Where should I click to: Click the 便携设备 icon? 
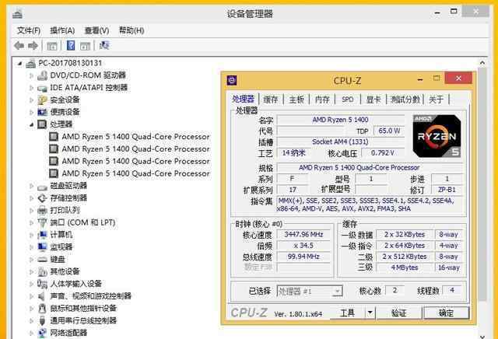(42, 112)
